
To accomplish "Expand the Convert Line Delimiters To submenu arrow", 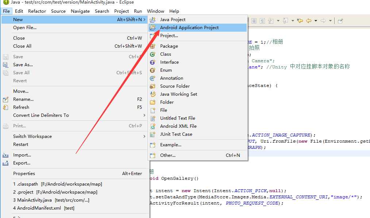I will (x=144, y=115).
